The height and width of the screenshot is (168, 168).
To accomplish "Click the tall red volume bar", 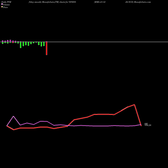I will pyautogui.click(x=47, y=48).
